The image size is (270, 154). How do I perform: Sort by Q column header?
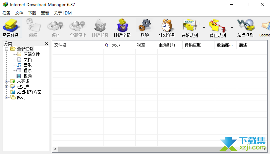point(107,45)
